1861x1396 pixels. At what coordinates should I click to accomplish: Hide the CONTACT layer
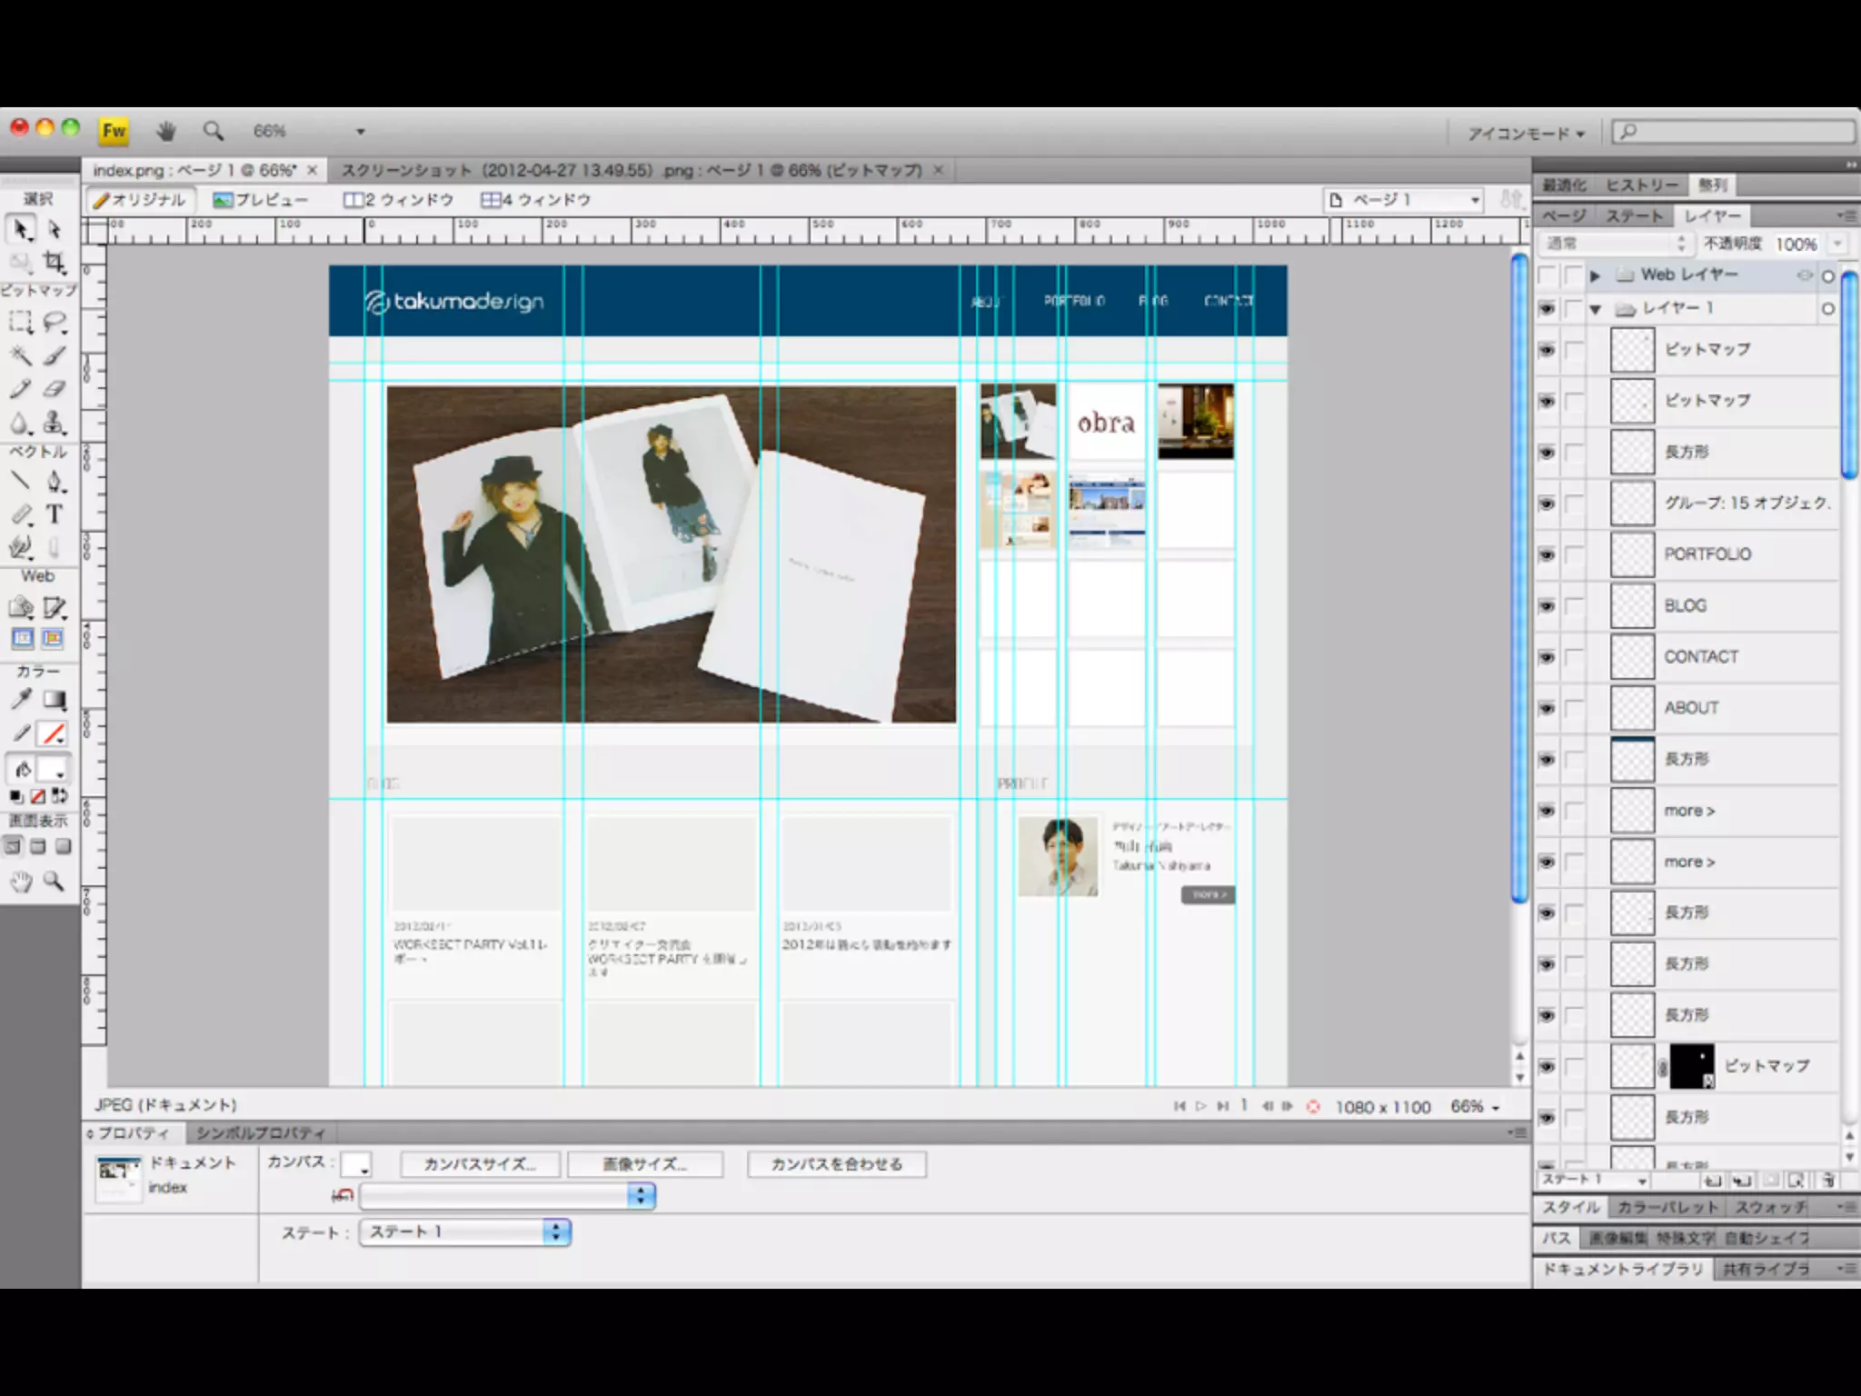point(1547,657)
